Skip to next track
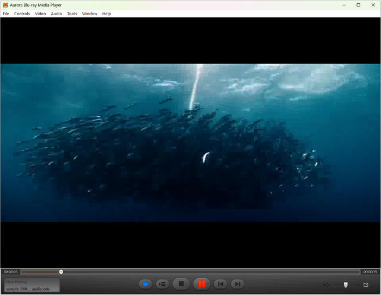The height and width of the screenshot is (295, 381). point(237,284)
